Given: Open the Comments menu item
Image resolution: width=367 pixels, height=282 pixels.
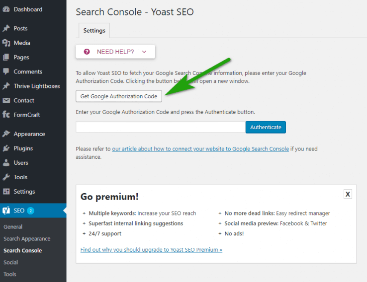Looking at the screenshot, I should [x=28, y=71].
